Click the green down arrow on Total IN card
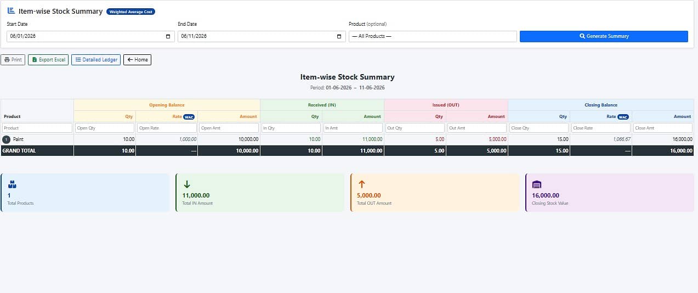Screen dimensions: 698x293 (186, 185)
